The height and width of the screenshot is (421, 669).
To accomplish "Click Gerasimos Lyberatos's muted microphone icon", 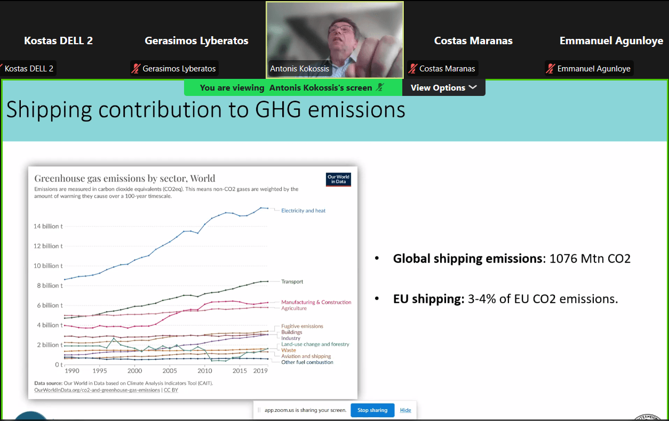I will (136, 68).
